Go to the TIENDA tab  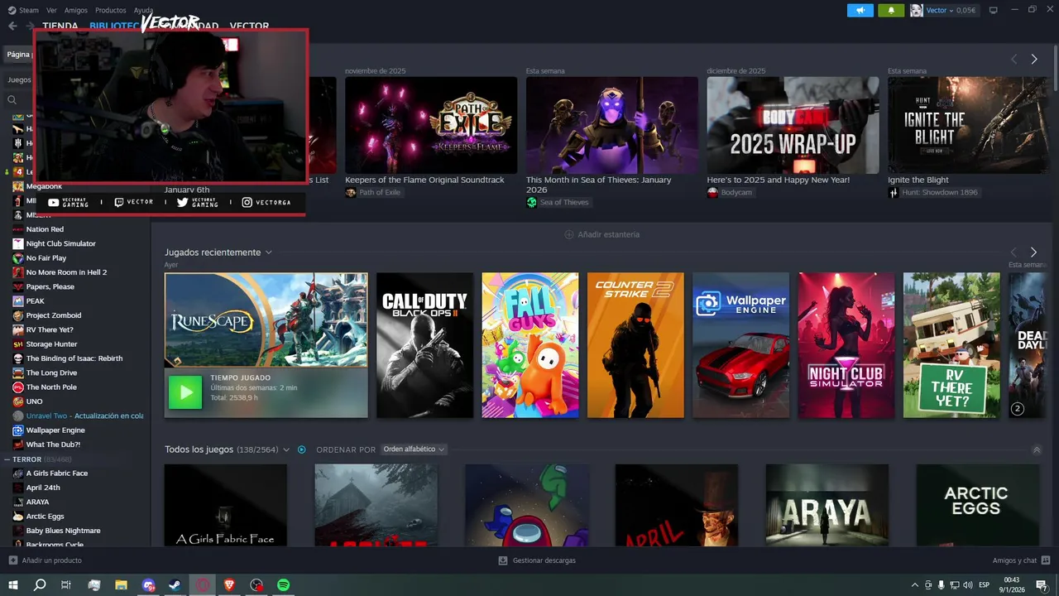(x=60, y=26)
